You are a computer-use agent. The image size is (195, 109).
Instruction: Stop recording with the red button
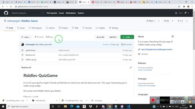pyautogui.click(x=153, y=100)
